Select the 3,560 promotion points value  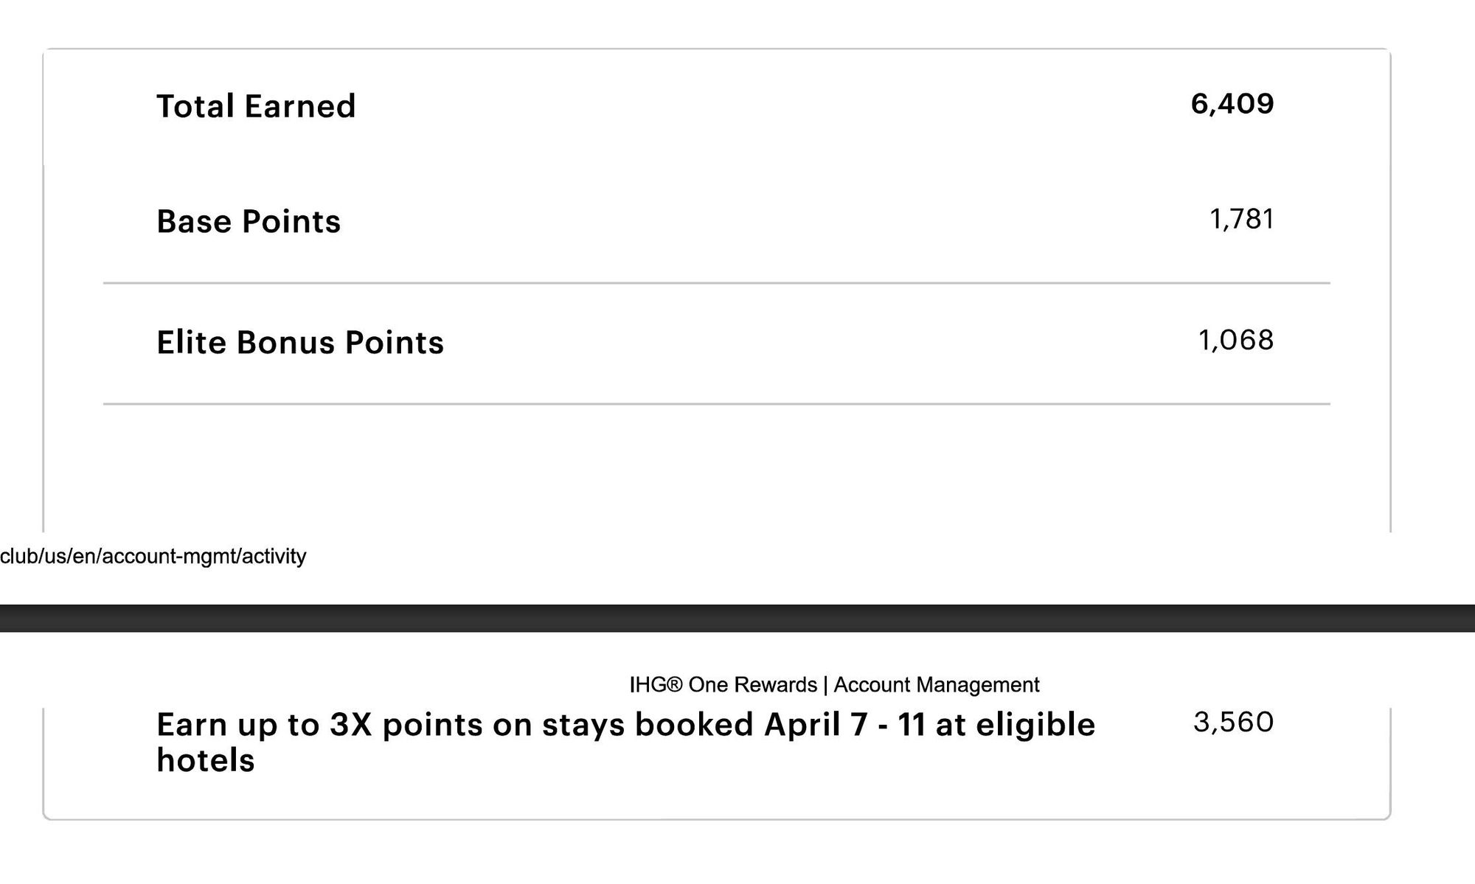click(1233, 722)
